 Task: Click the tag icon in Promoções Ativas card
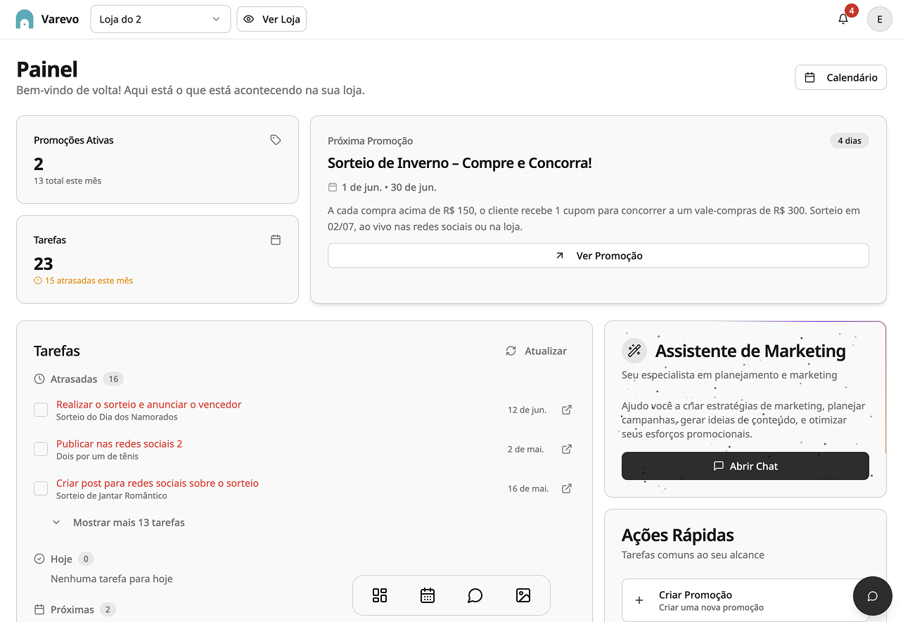coord(276,140)
